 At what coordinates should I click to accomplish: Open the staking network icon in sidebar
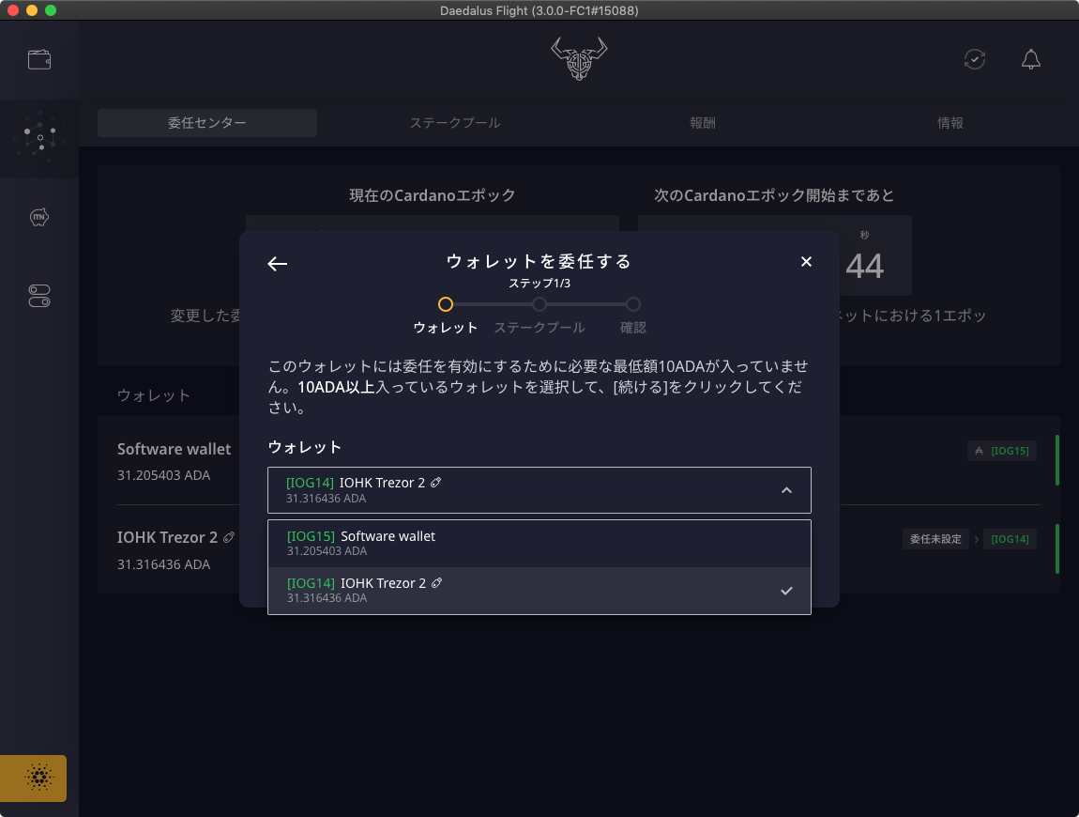[x=39, y=138]
